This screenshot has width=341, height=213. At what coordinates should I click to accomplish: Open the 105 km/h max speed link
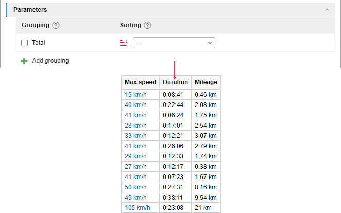[x=137, y=208]
